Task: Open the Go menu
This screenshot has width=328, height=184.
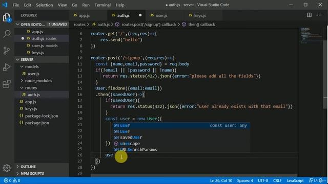Action: click(x=74, y=5)
